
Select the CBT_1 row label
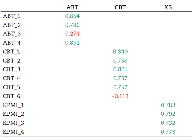(x=12, y=52)
